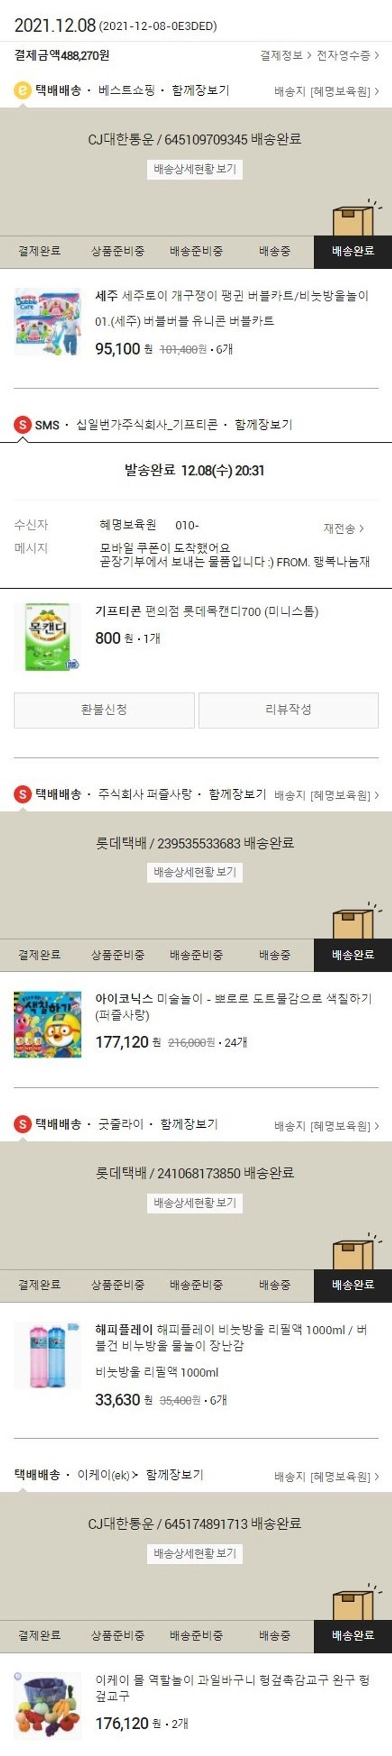The height and width of the screenshot is (1756, 392).
Task: Click the yellow e icon beside 베스트쇼핑
Action: click(22, 90)
